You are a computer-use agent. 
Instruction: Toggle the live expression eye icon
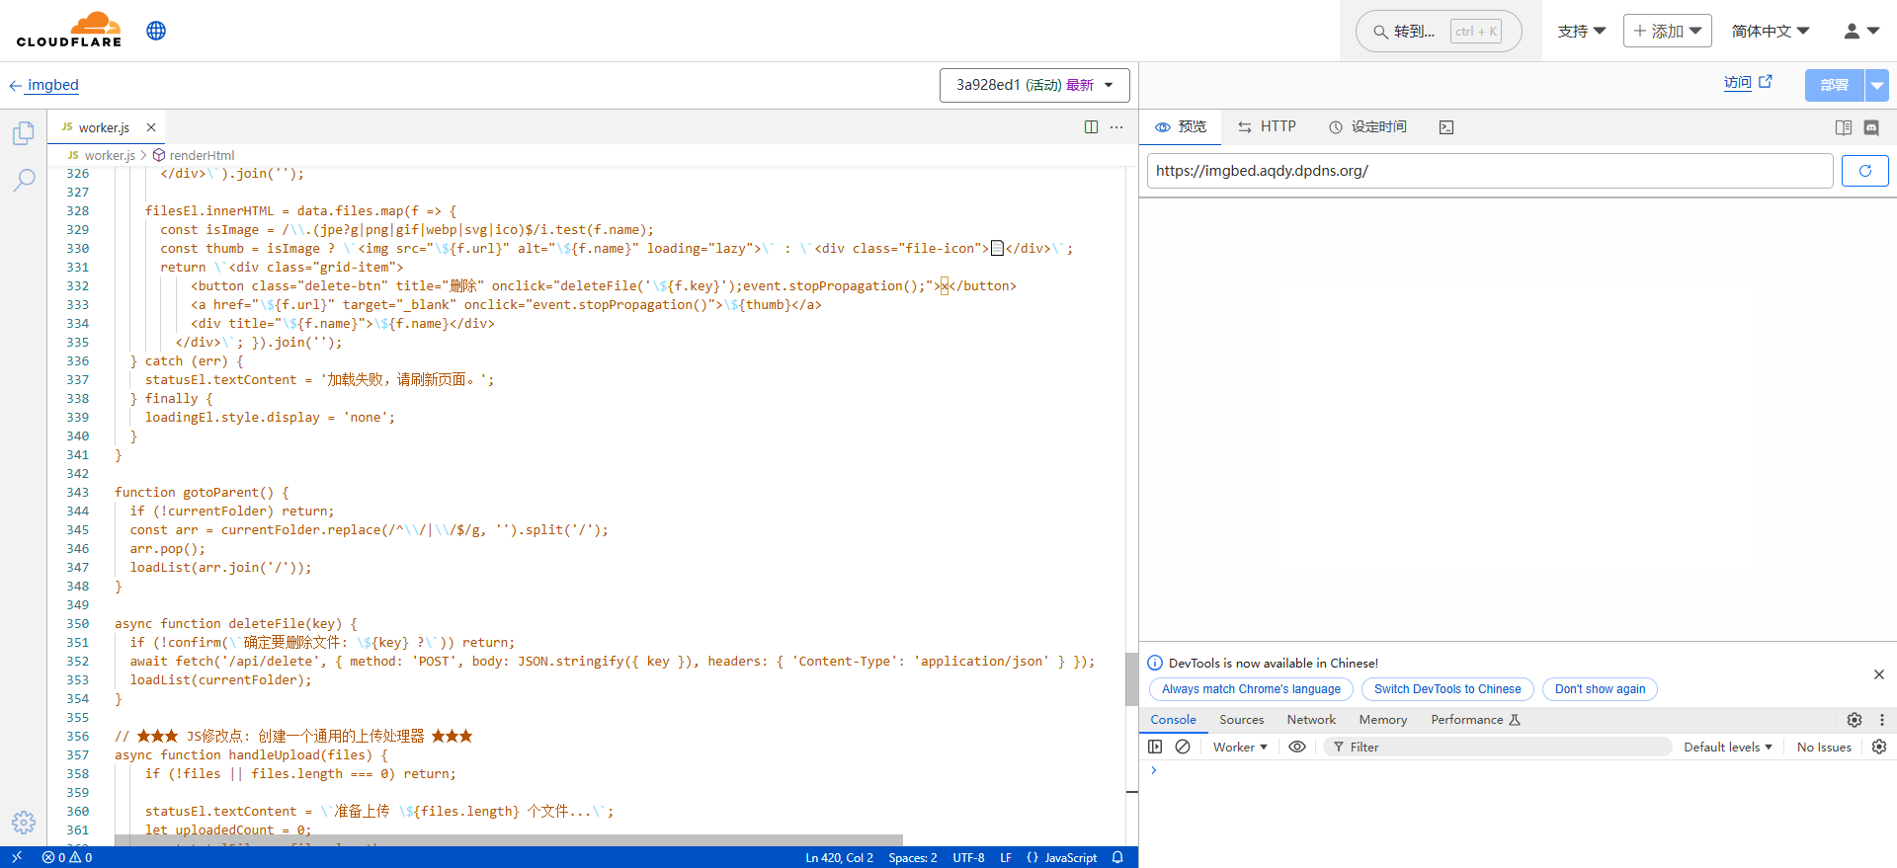click(x=1297, y=748)
